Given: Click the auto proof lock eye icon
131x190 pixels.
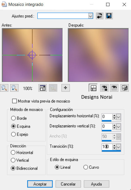Looking at the screenshot, I should (x=104, y=88).
